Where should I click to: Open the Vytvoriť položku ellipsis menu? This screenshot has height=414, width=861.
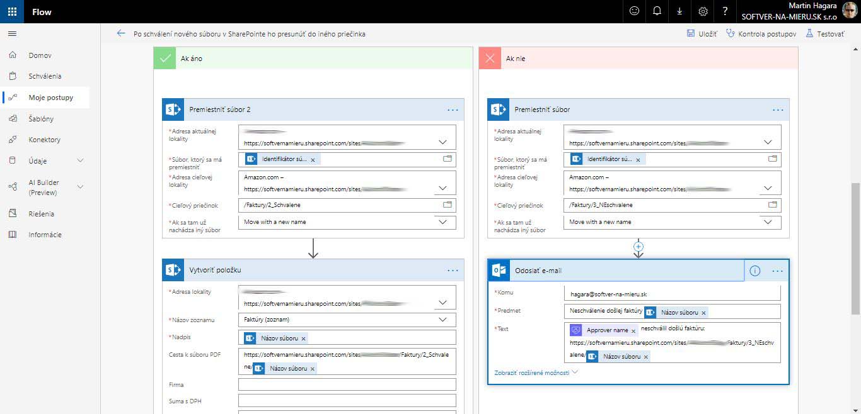(453, 271)
